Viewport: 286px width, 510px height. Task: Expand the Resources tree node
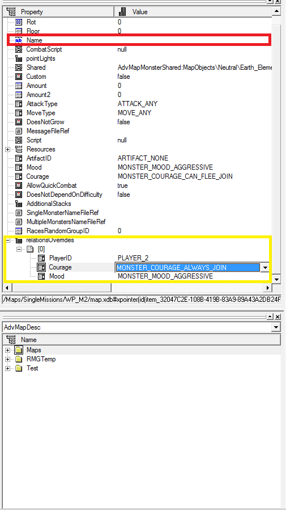8,149
